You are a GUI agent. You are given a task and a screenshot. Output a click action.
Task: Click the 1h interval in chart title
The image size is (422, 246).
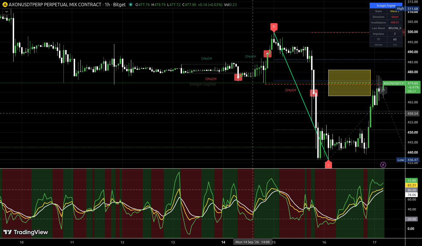107,5
